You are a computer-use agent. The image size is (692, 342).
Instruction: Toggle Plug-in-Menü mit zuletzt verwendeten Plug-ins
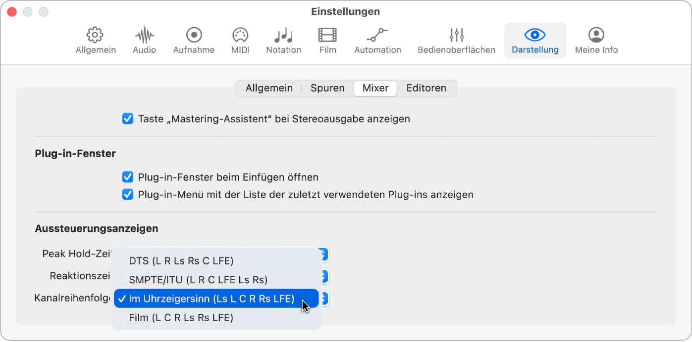tap(128, 194)
